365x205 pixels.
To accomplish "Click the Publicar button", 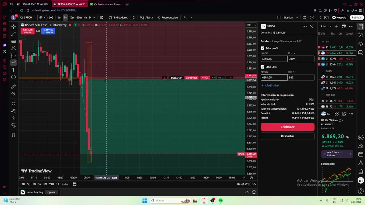I will pos(357,17).
